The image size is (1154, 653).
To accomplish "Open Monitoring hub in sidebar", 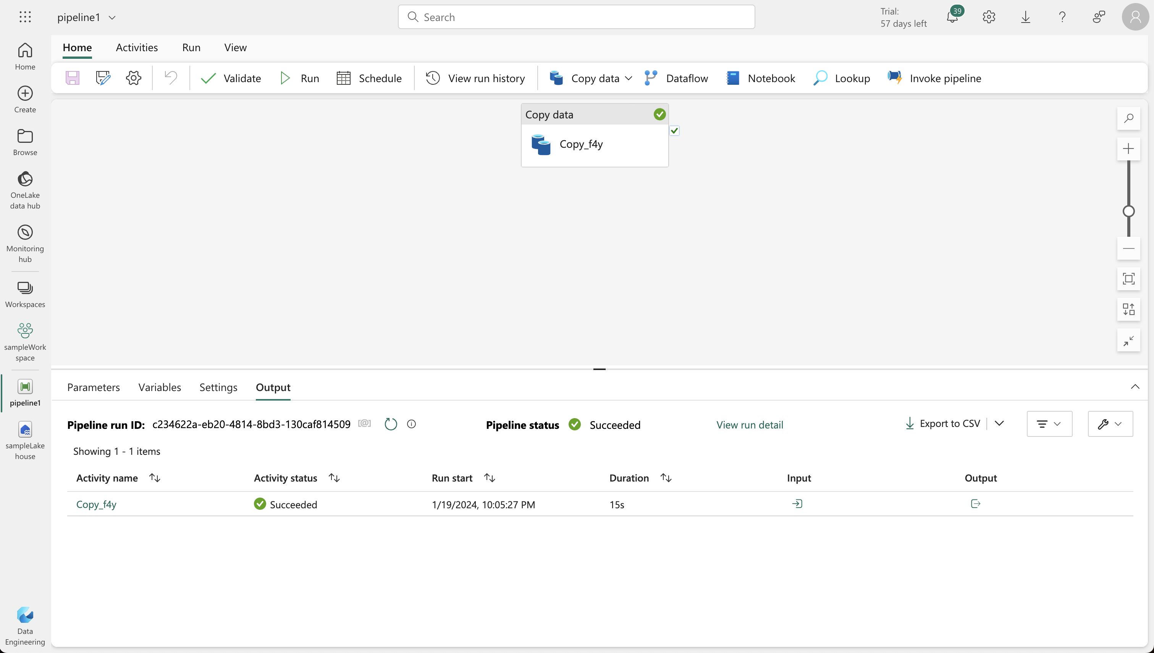I will [25, 244].
